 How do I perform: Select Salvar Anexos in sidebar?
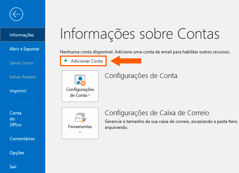22,77
